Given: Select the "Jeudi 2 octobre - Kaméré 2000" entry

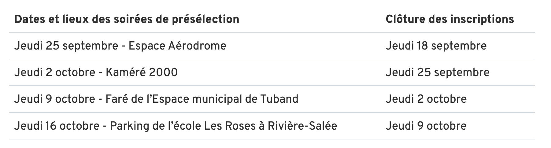Looking at the screenshot, I should tap(96, 72).
